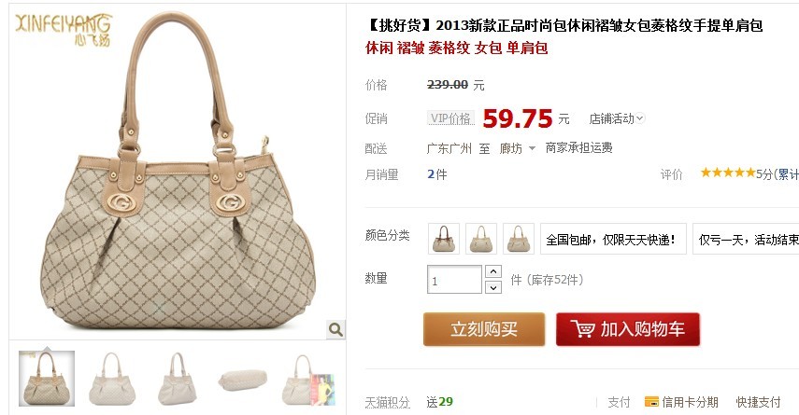The width and height of the screenshot is (799, 415).
Task: Increase quantity with the up arrow
Action: [x=493, y=271]
